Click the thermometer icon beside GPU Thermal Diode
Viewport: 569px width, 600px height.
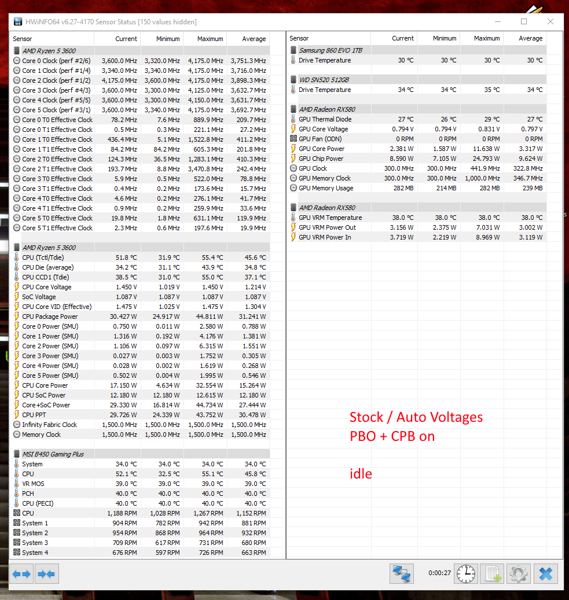[x=293, y=119]
